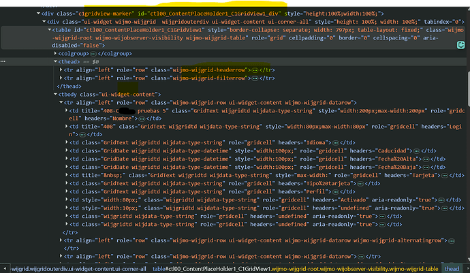Click ellipsis badge of the Login td
Viewport: 470px width, 273px height.
click(x=82, y=135)
